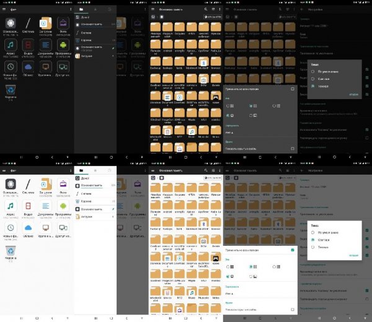Open storage size chip in light folder view
Screen dimensions: 372x322
point(213,178)
